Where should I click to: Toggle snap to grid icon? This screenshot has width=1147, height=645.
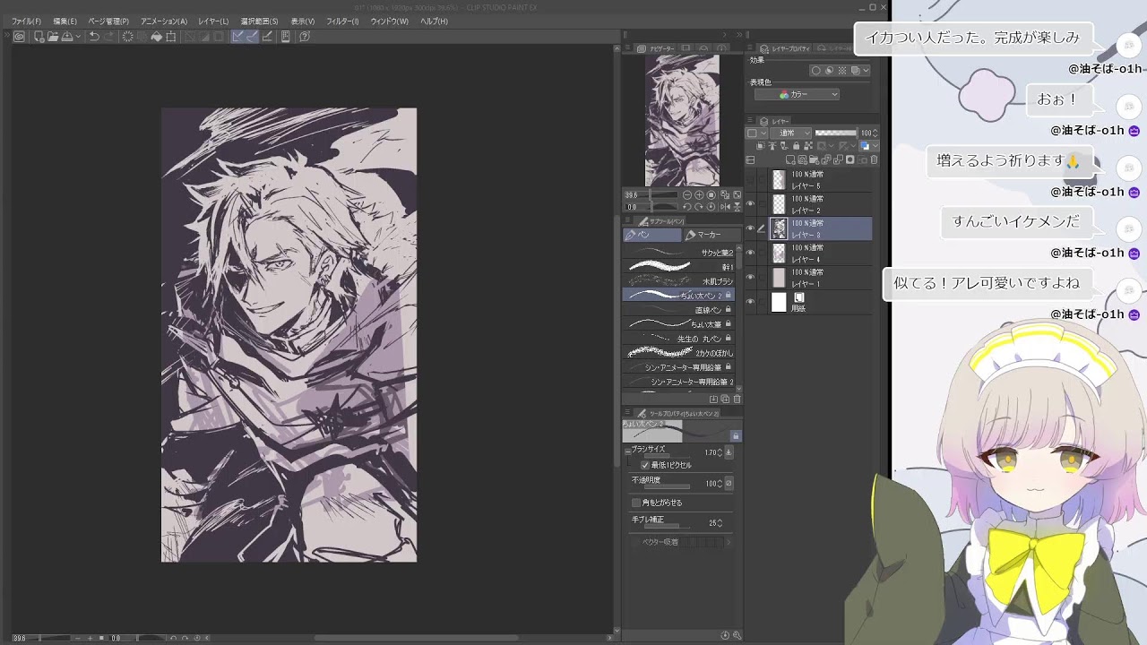pos(267,37)
